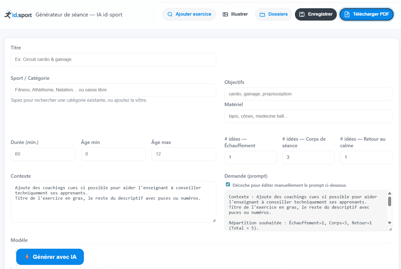Click the lightning bolt icon on Générer

[x=27, y=257]
